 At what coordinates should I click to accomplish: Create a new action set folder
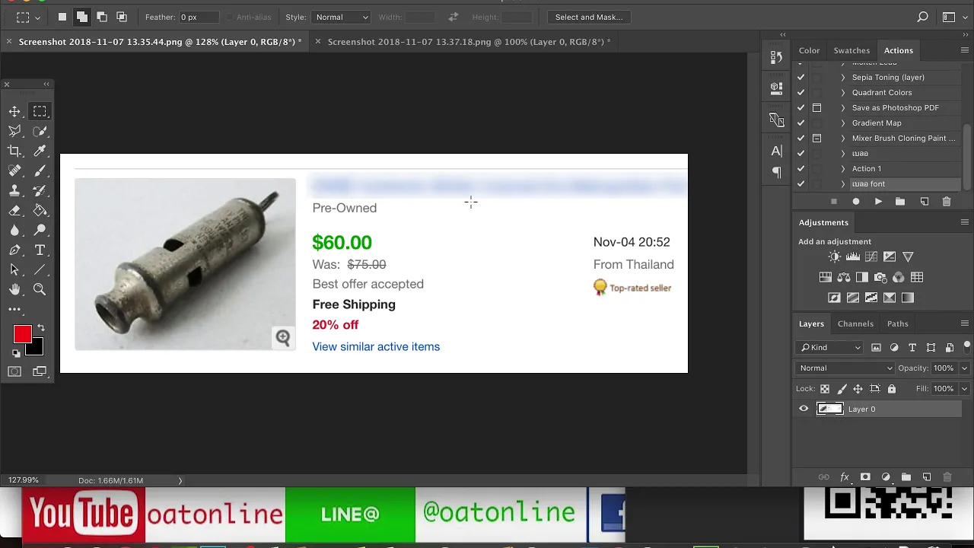point(900,202)
